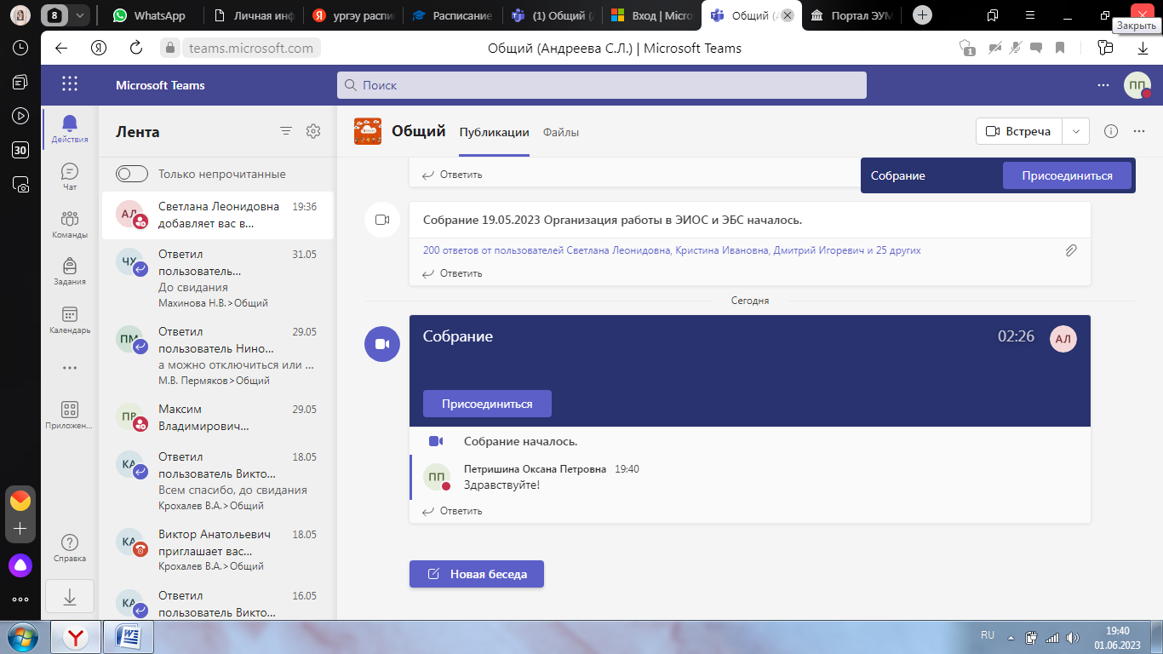Viewport: 1163px width, 654px height.
Task: Click the АЛ participant avatar in meeting
Action: click(1063, 339)
